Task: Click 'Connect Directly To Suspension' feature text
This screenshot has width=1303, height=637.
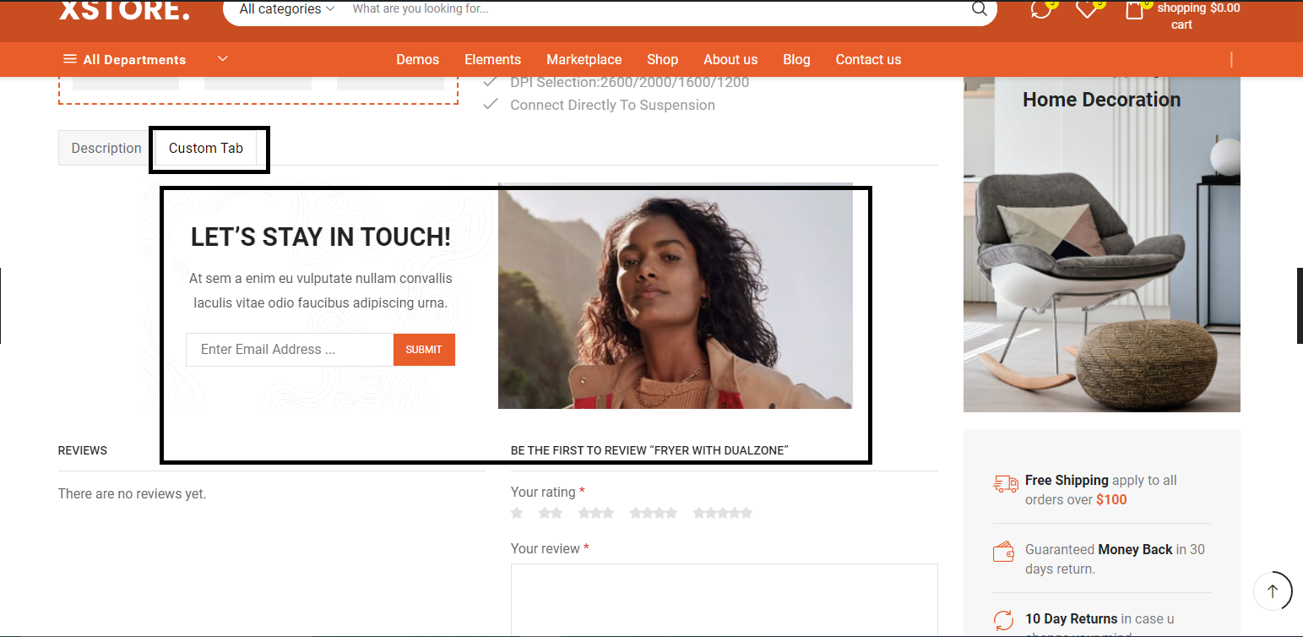Action: (x=612, y=105)
